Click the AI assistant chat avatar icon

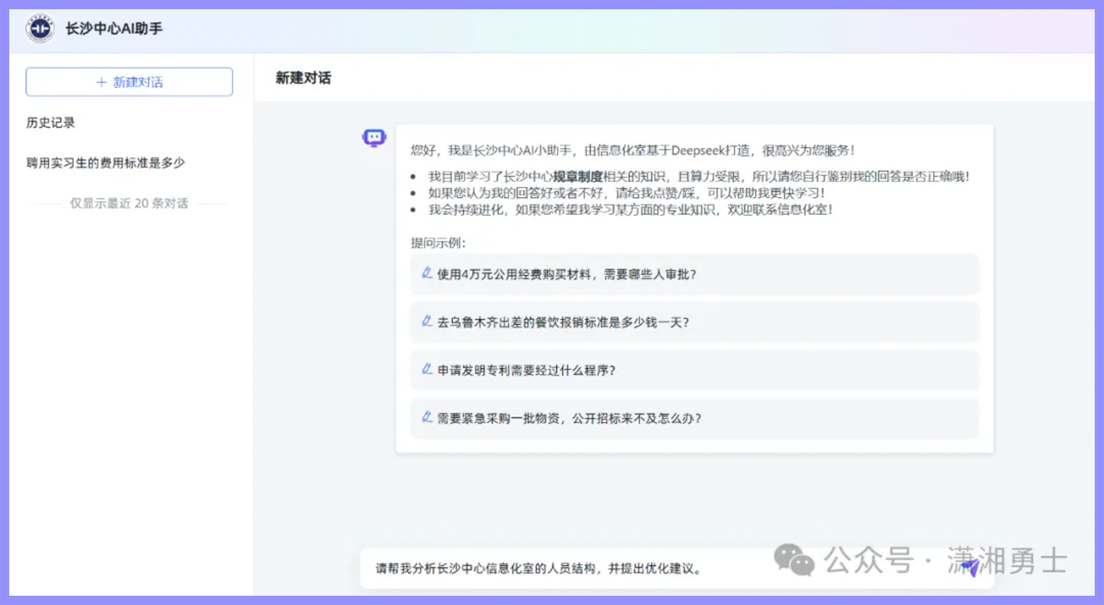(373, 138)
